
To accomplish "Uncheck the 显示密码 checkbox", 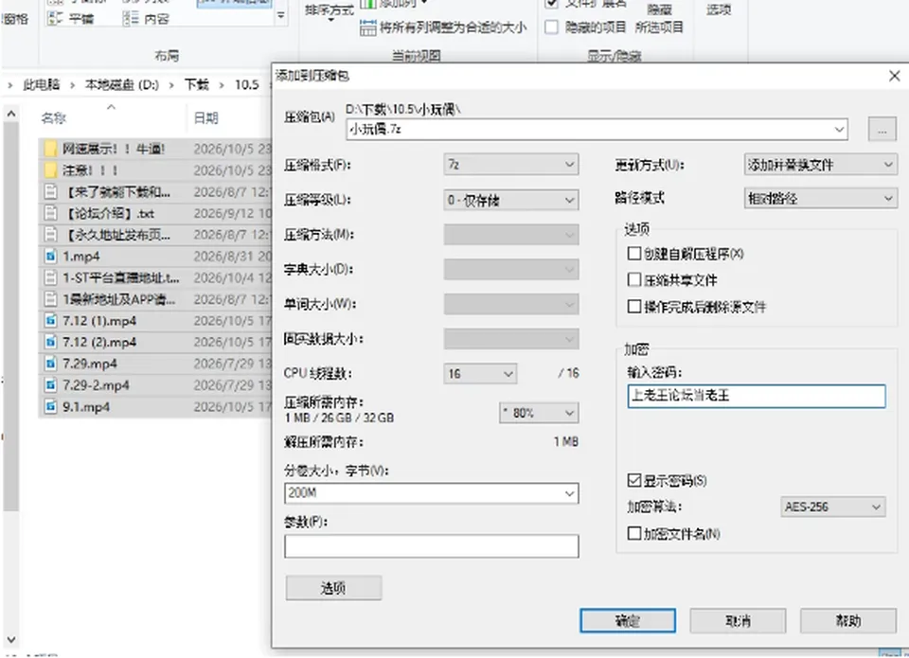I will 634,480.
